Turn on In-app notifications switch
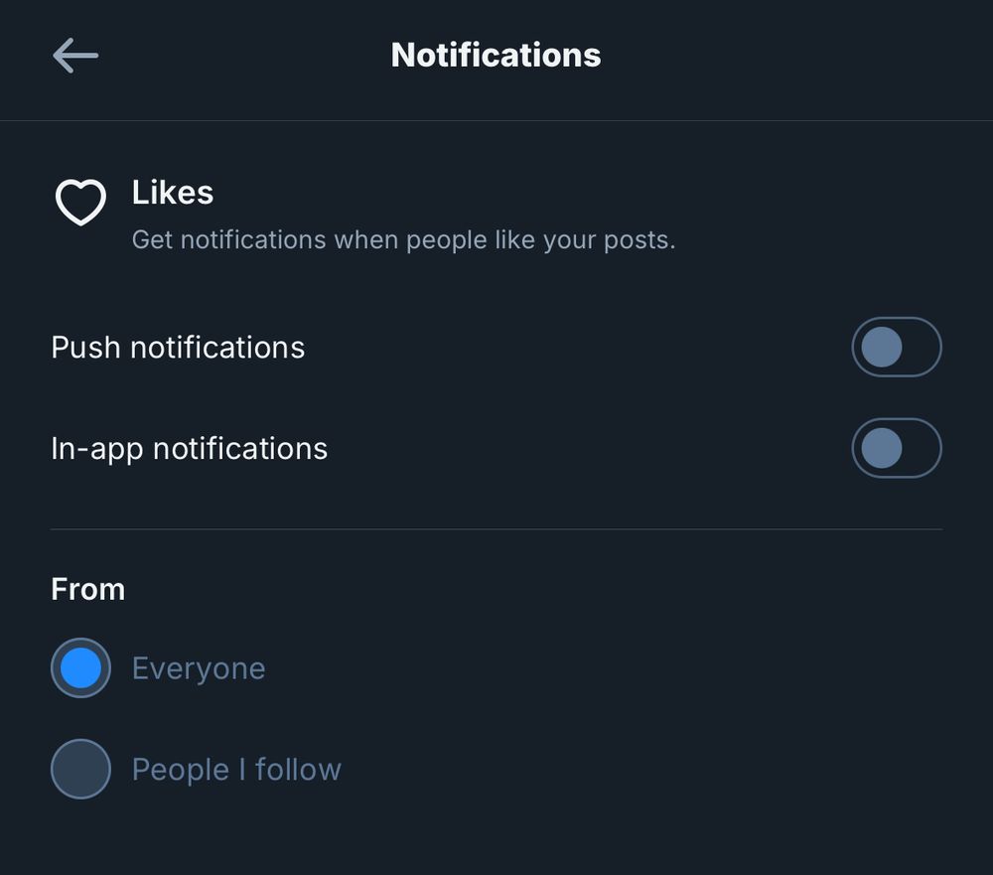 tap(896, 449)
